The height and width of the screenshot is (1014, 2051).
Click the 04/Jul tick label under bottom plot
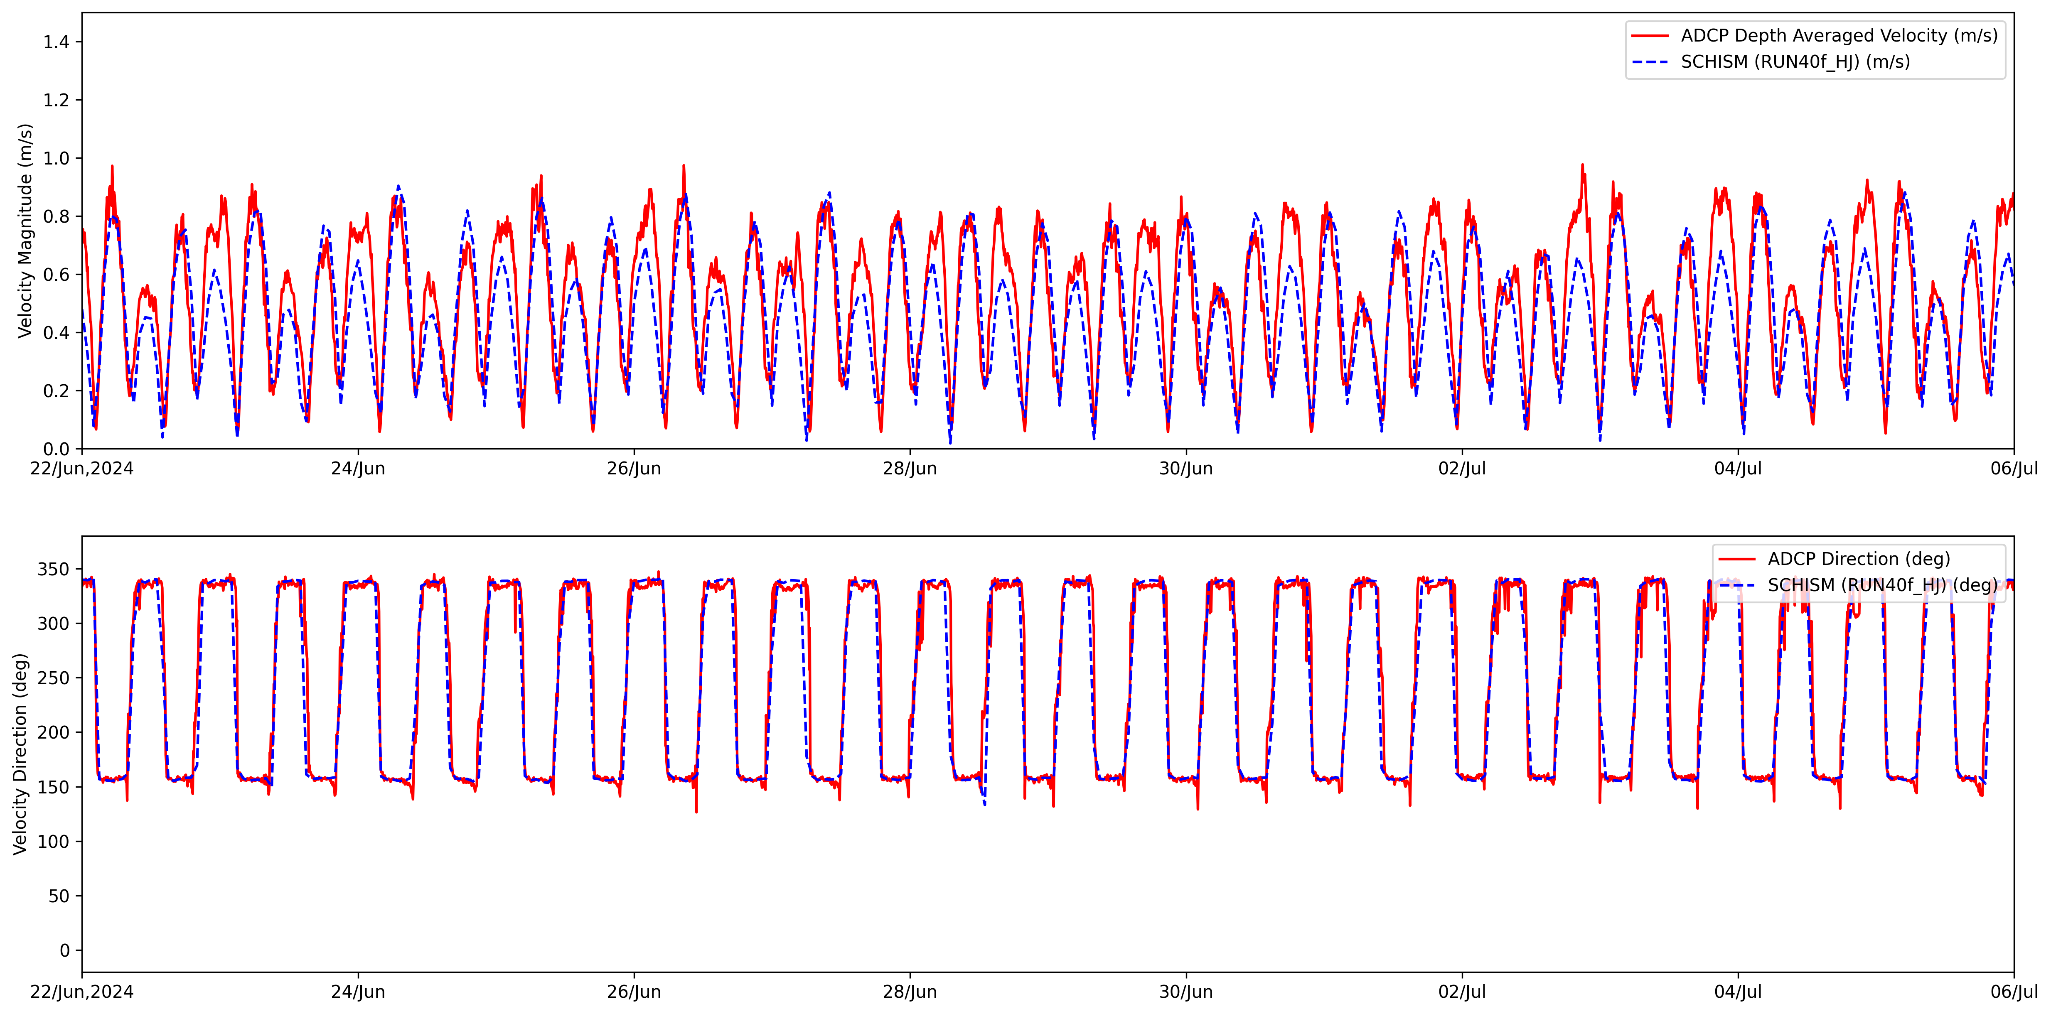(1737, 992)
